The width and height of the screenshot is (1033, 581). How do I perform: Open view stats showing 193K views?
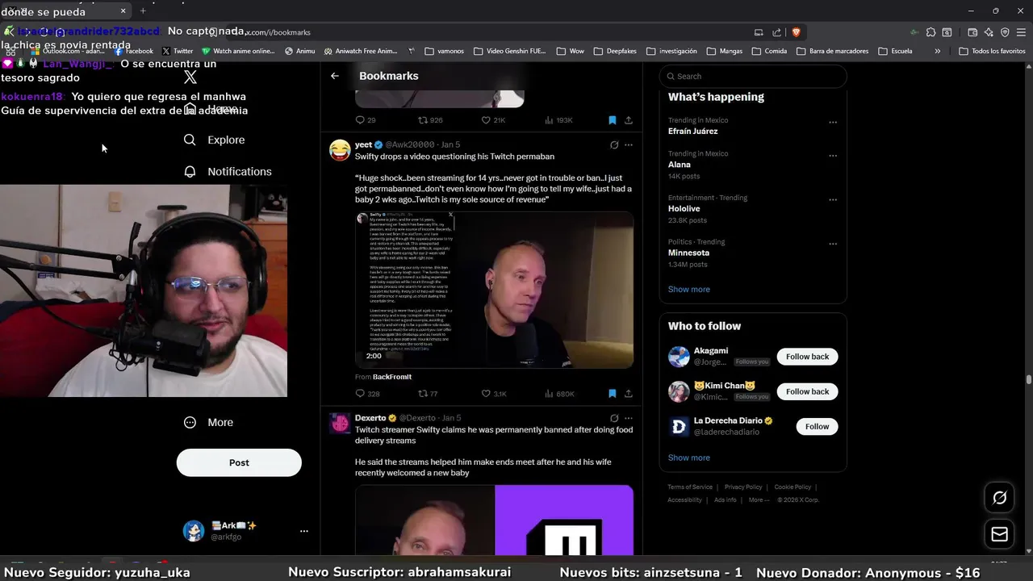point(558,120)
